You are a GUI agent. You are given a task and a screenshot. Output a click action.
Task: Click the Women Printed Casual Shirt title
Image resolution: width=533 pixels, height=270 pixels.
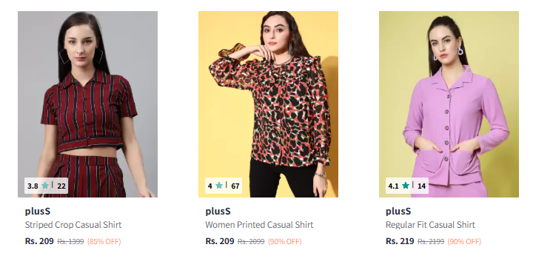(259, 225)
